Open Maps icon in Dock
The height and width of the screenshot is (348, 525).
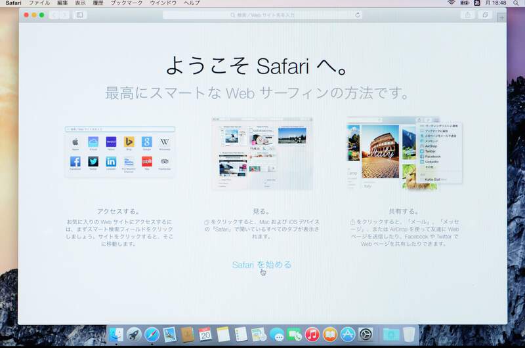pos(259,334)
